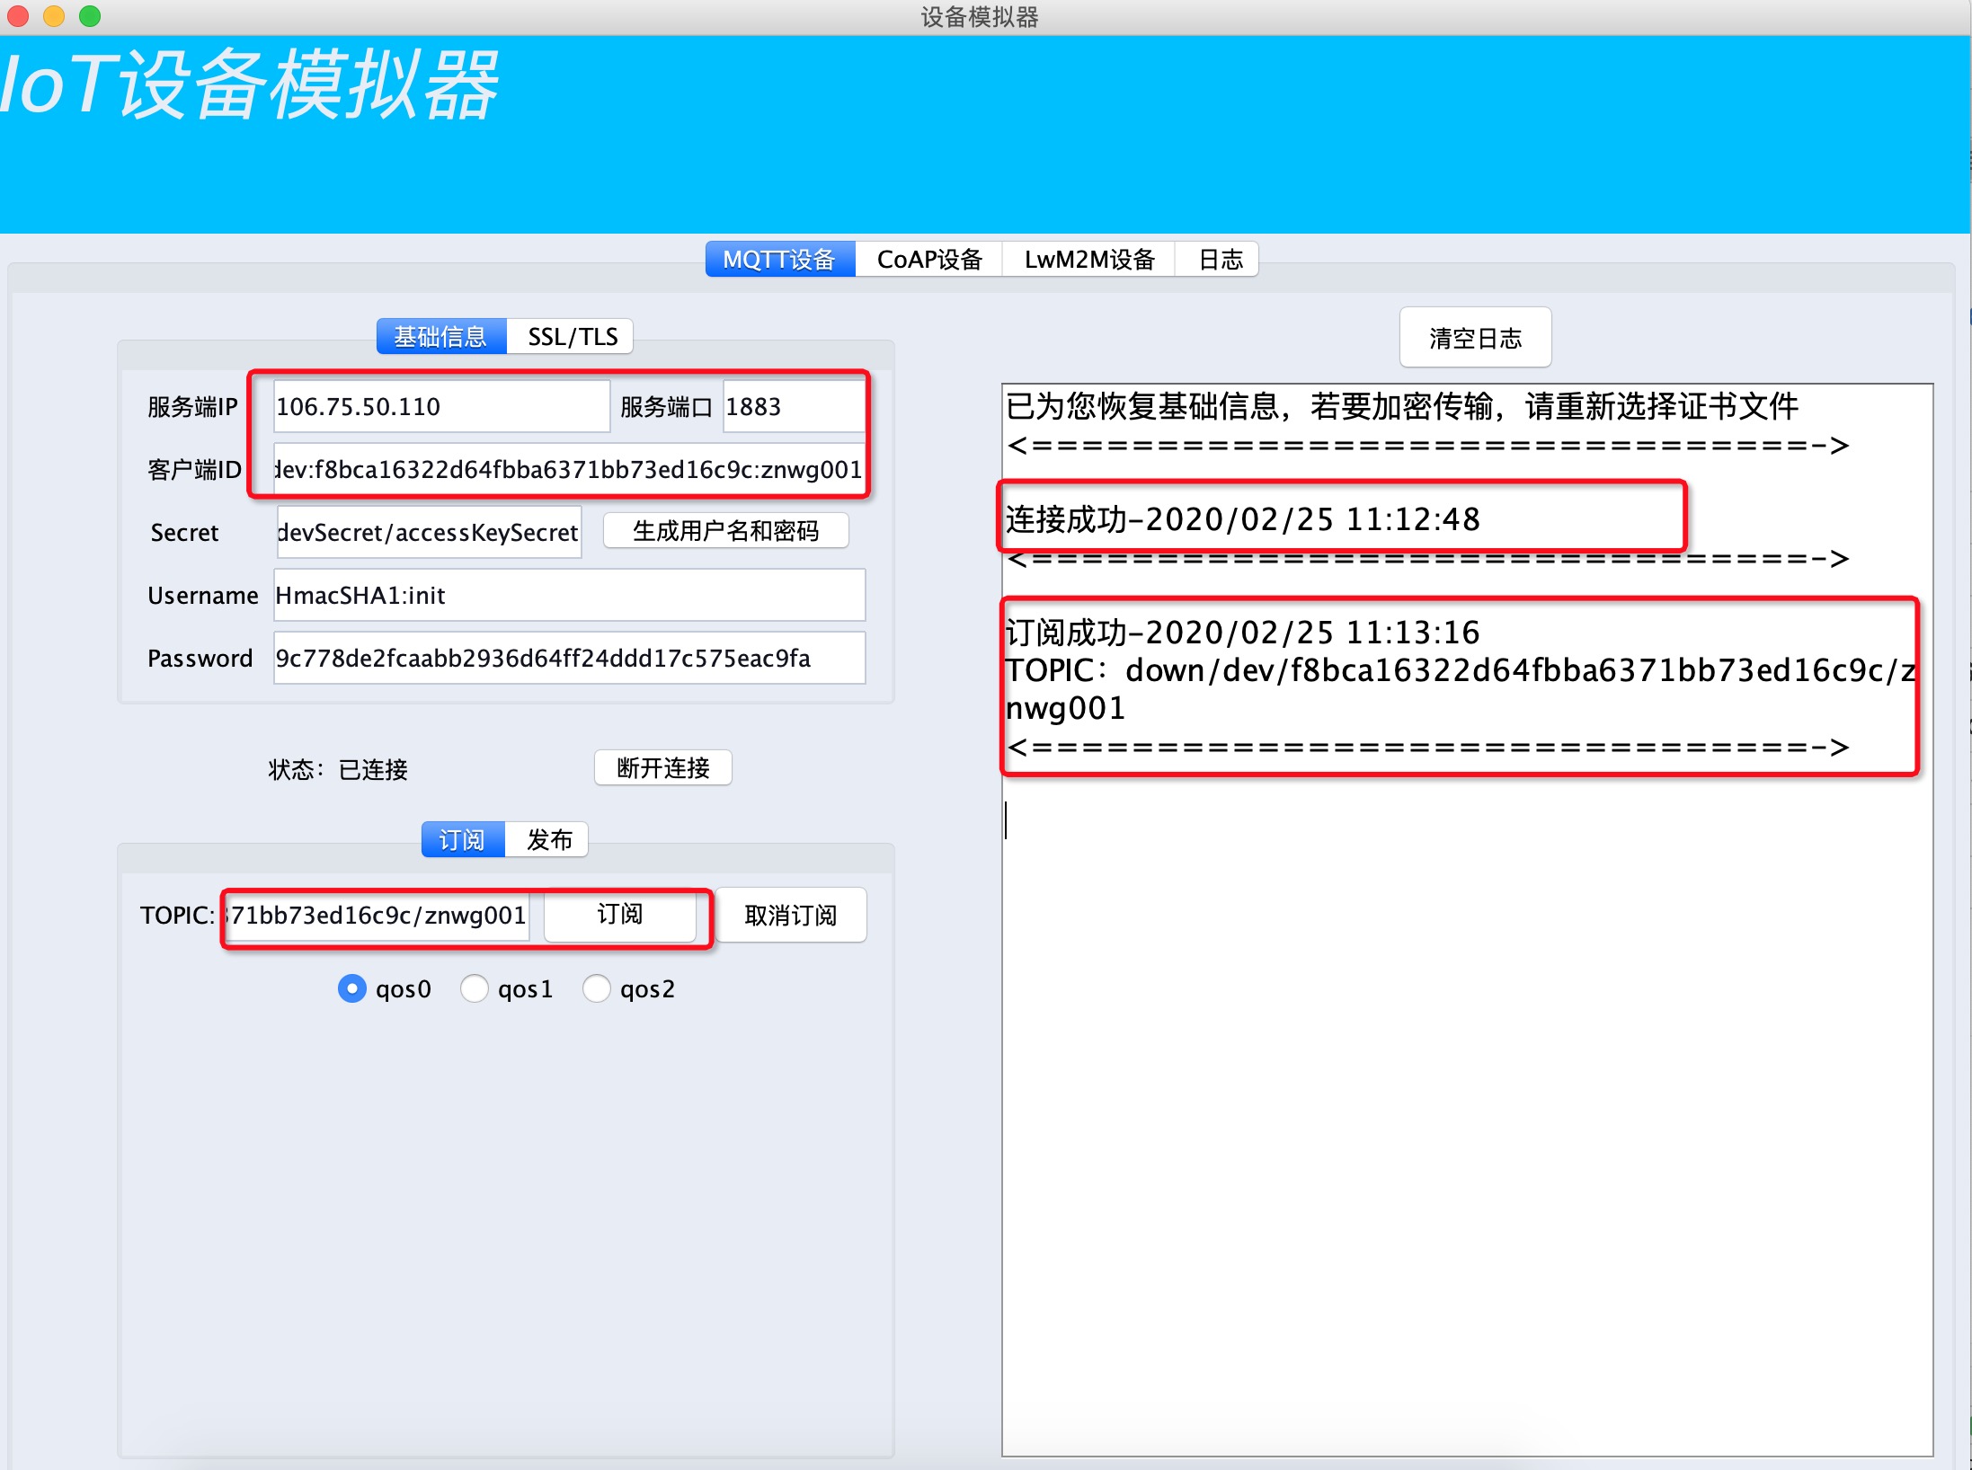Open the LwM2M设备 tab
Image resolution: width=1972 pixels, height=1470 pixels.
(x=1088, y=260)
